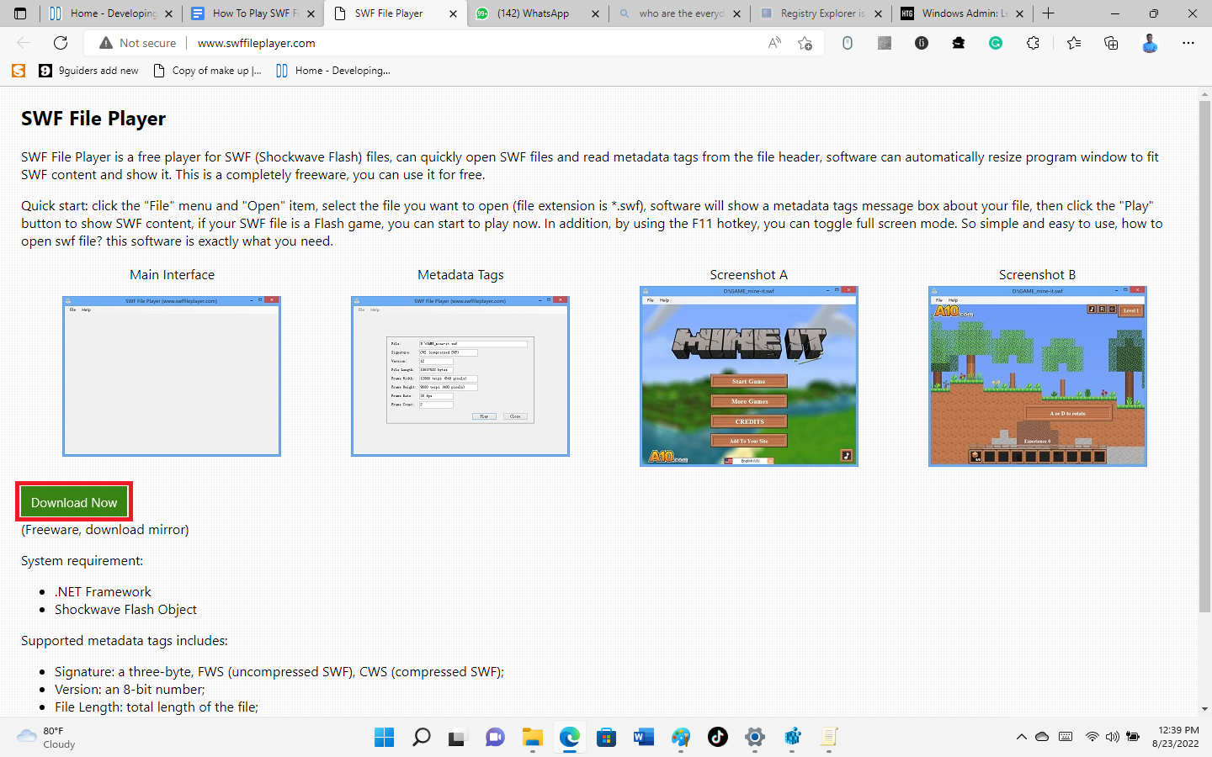
Task: Open the Screenshot A thumbnail
Action: point(749,376)
